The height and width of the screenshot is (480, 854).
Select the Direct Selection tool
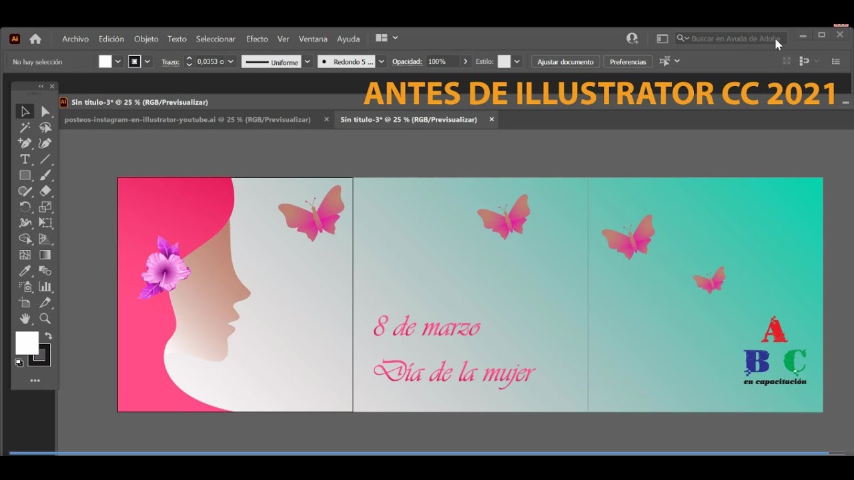coord(45,111)
